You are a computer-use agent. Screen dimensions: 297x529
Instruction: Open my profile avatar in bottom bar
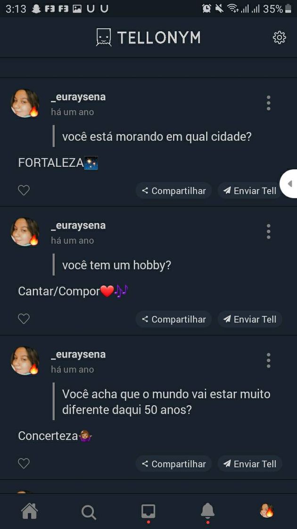(x=267, y=511)
